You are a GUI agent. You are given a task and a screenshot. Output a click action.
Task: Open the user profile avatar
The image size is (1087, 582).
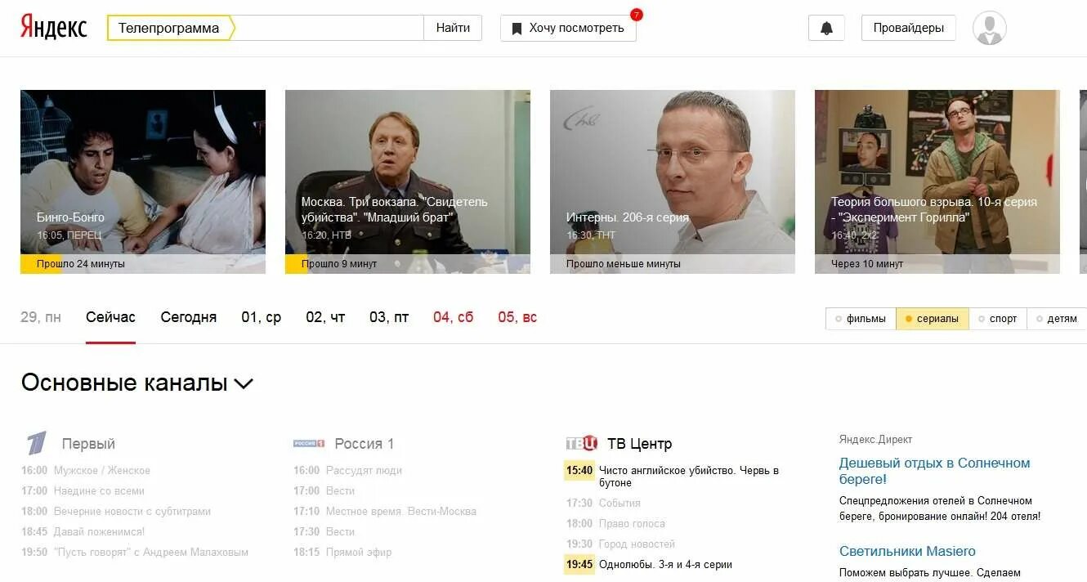click(x=989, y=28)
